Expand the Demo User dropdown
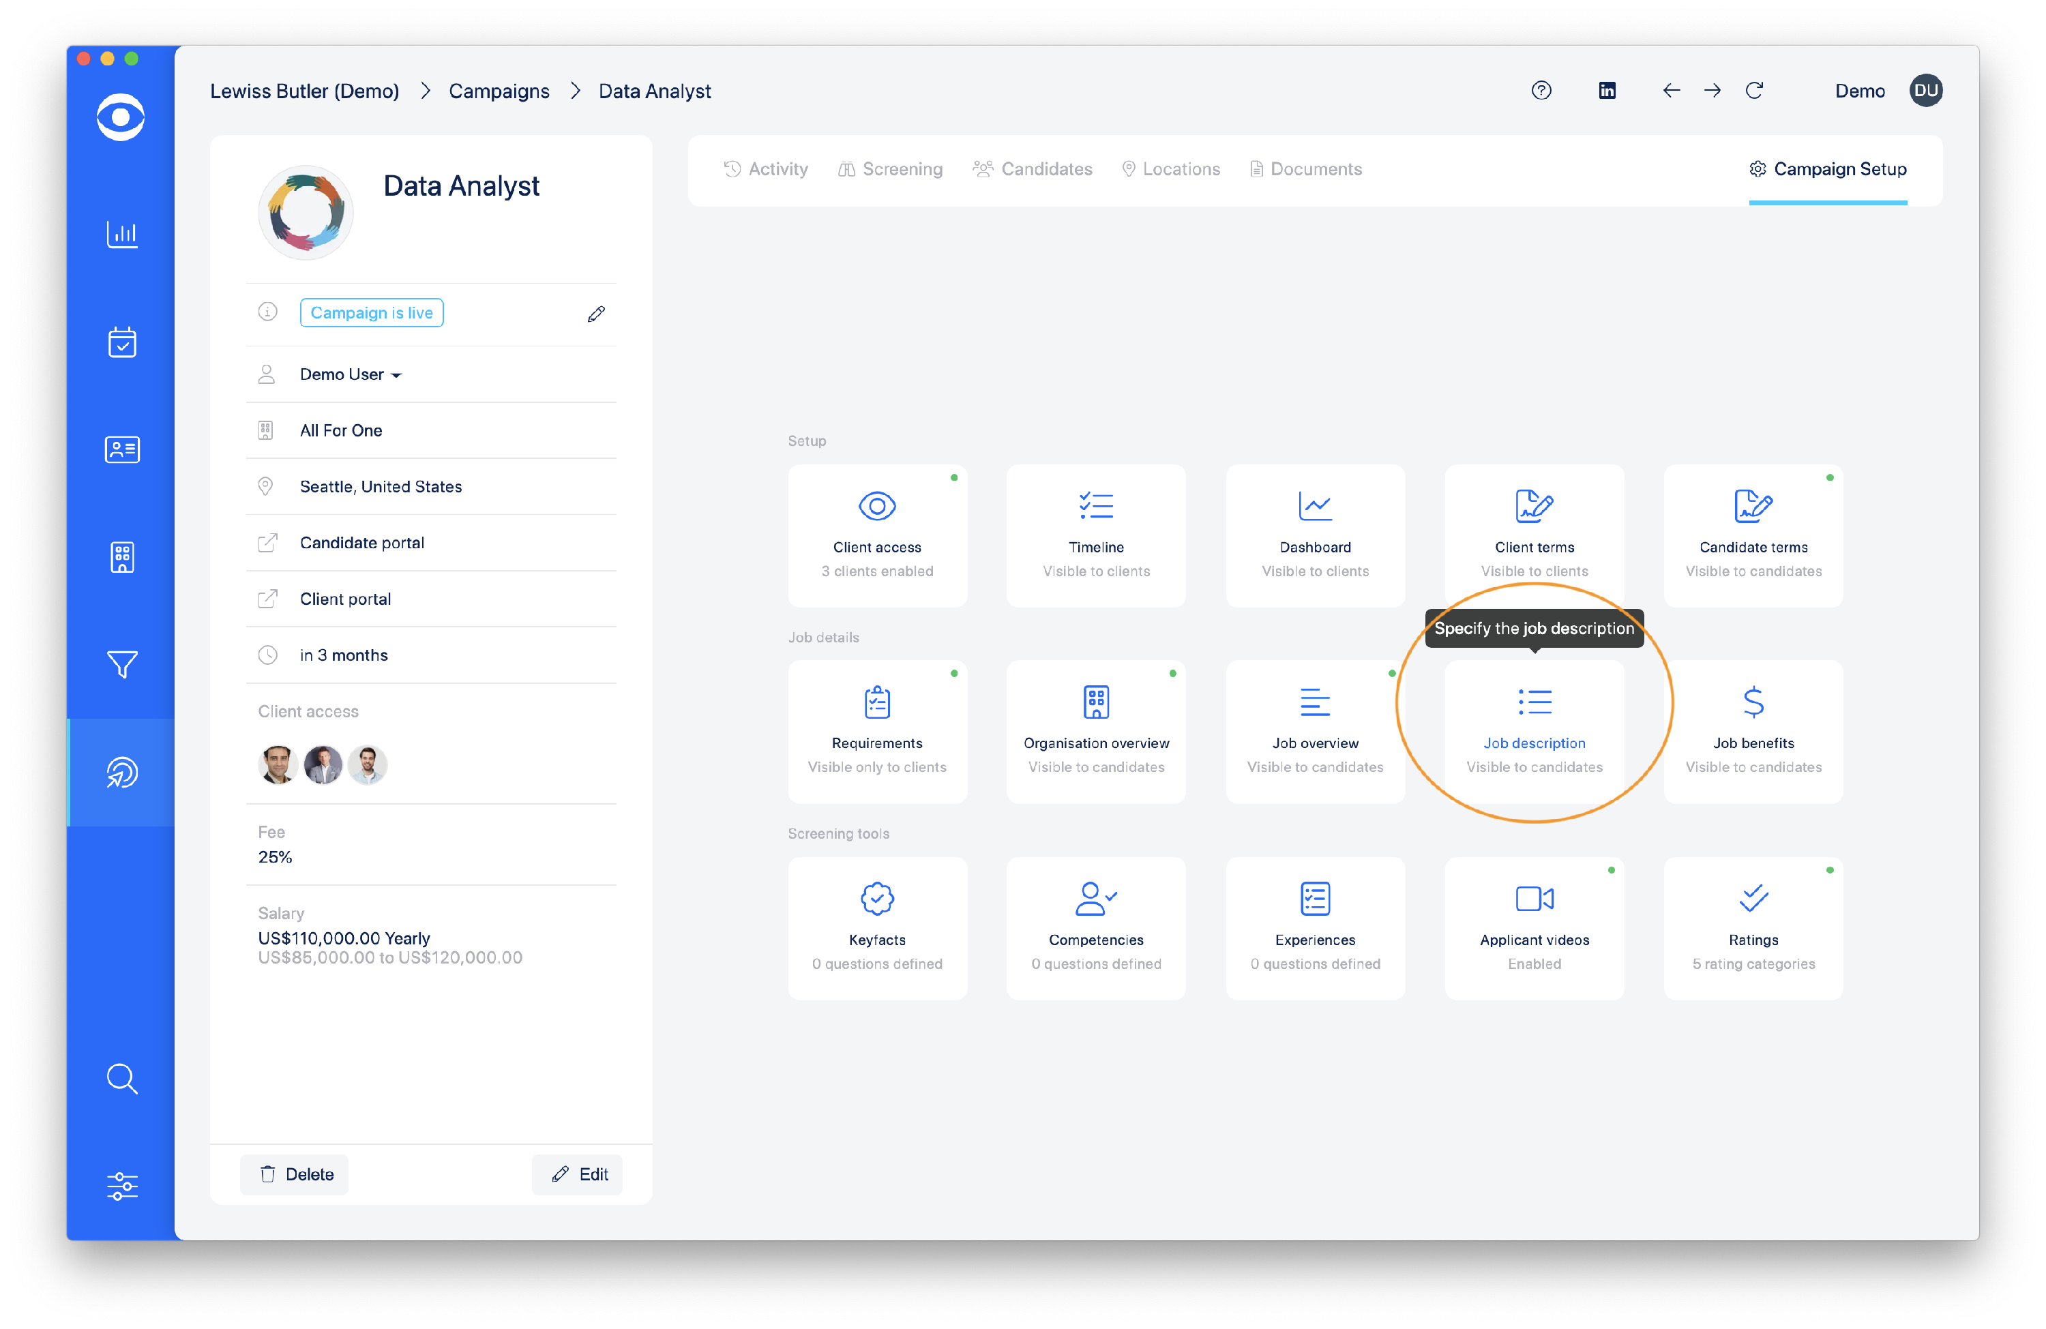 click(351, 374)
